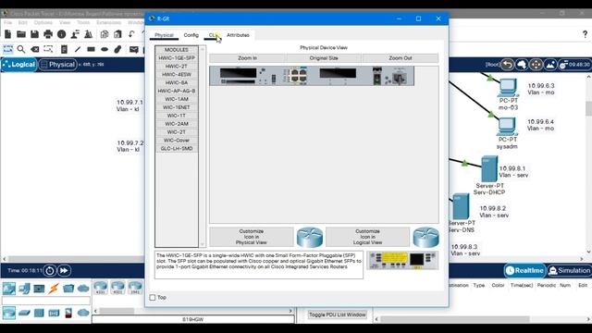
Task: Open the Physical tab in R-GR window
Action: (x=164, y=35)
